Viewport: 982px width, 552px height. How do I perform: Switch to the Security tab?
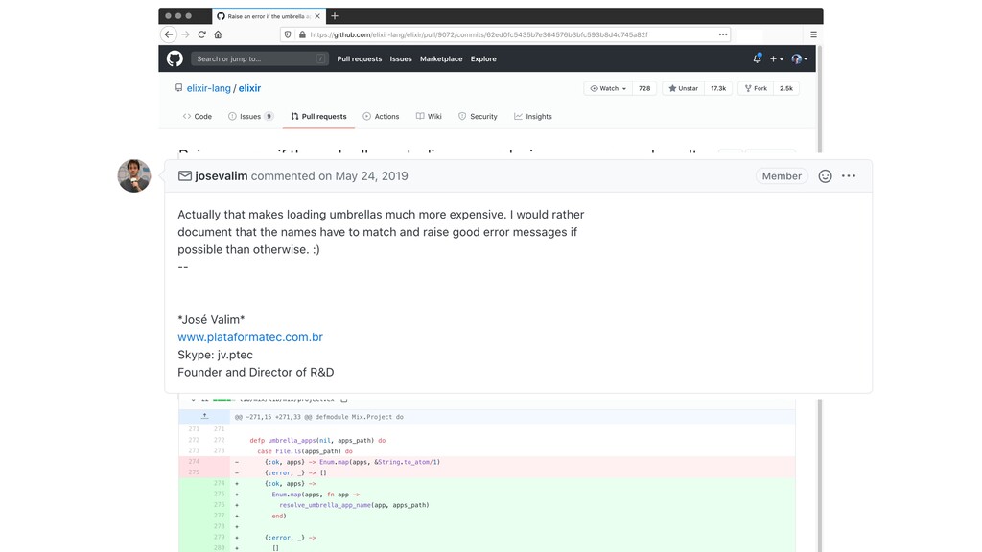pyautogui.click(x=478, y=116)
